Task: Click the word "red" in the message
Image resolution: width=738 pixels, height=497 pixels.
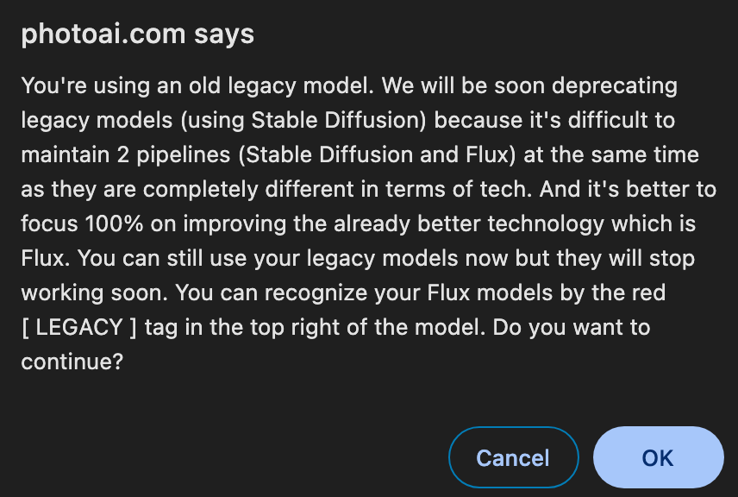Action: [x=647, y=293]
